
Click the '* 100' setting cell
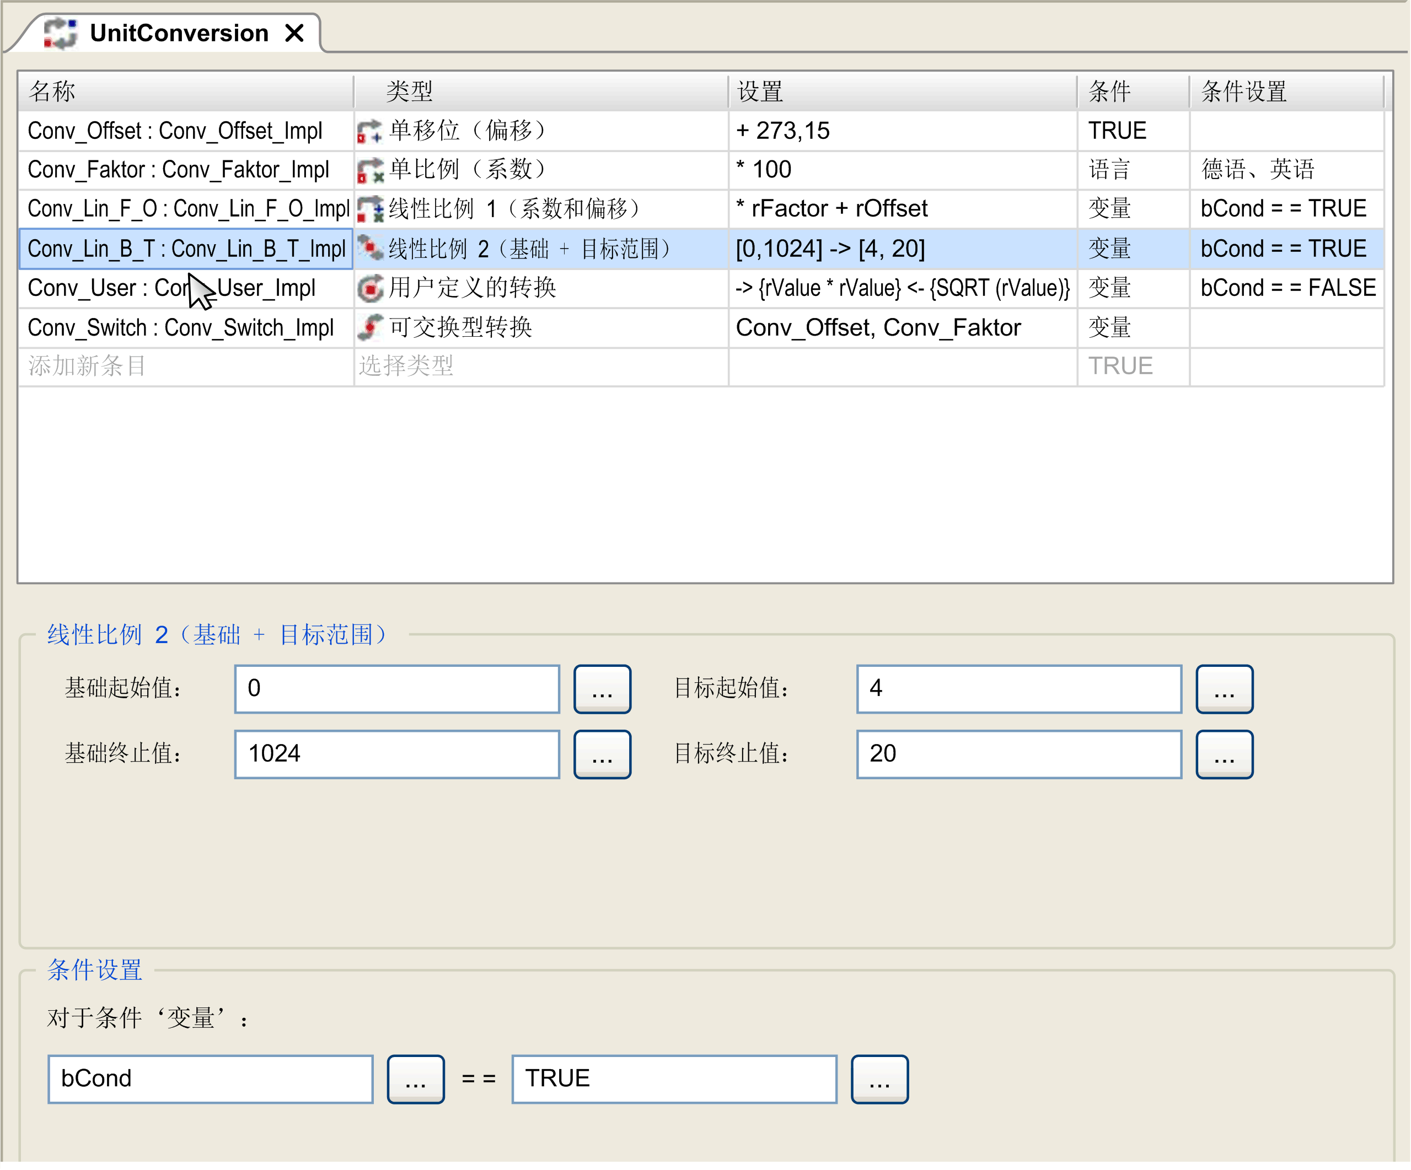pyautogui.click(x=903, y=170)
